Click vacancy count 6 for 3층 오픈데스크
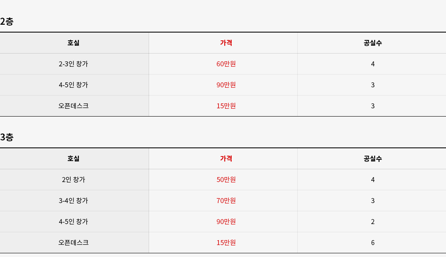This screenshot has height=257, width=446. (x=372, y=243)
